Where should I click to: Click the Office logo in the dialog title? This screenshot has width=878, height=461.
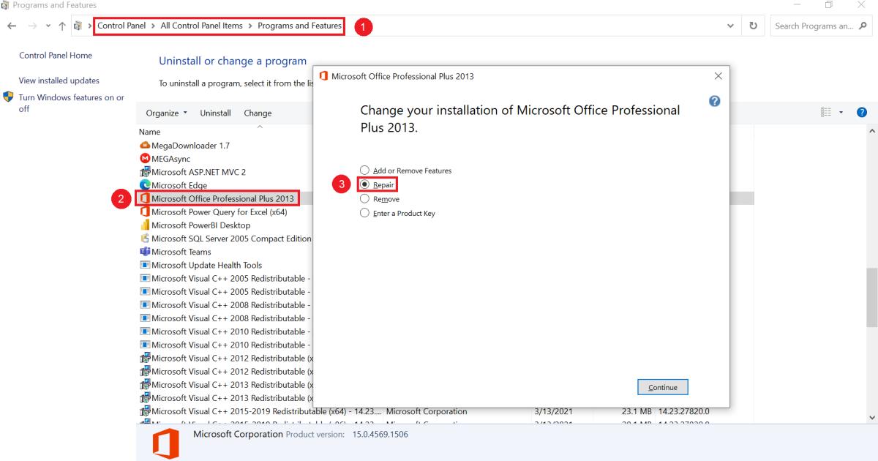click(323, 76)
